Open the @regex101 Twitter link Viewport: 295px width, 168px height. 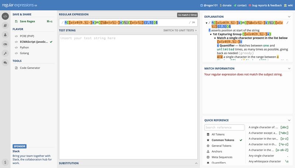211,6
